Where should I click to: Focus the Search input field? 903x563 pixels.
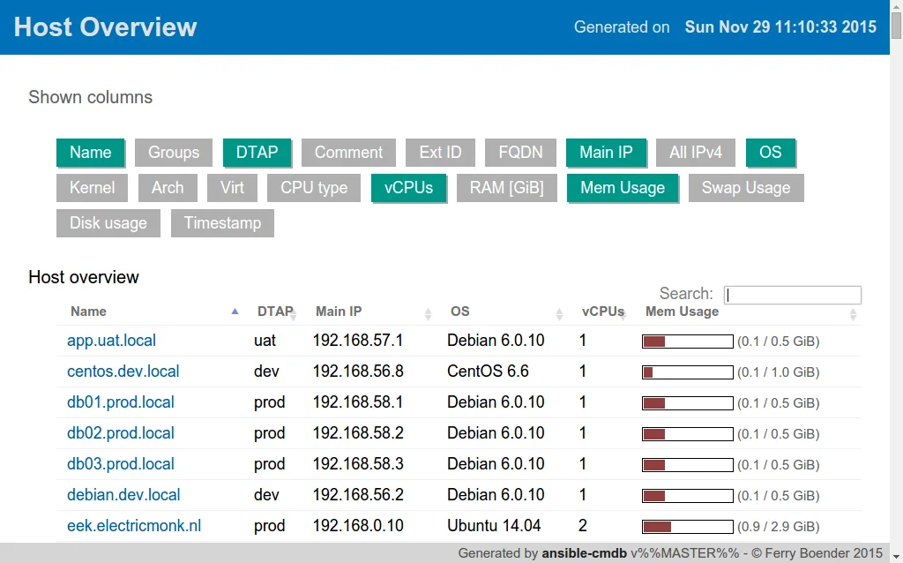point(792,296)
